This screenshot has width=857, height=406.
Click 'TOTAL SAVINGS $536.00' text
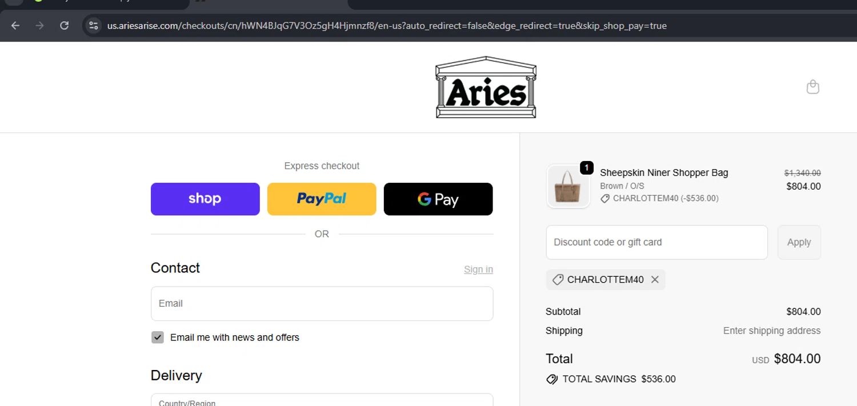619,379
